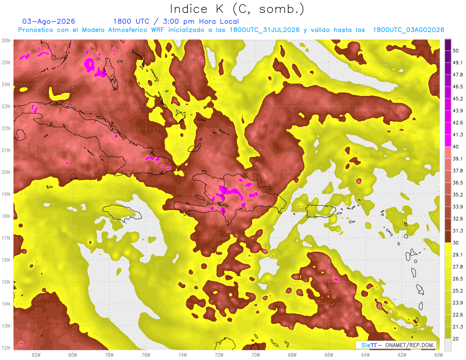Click the gray swatch below legend value 20

448,344
